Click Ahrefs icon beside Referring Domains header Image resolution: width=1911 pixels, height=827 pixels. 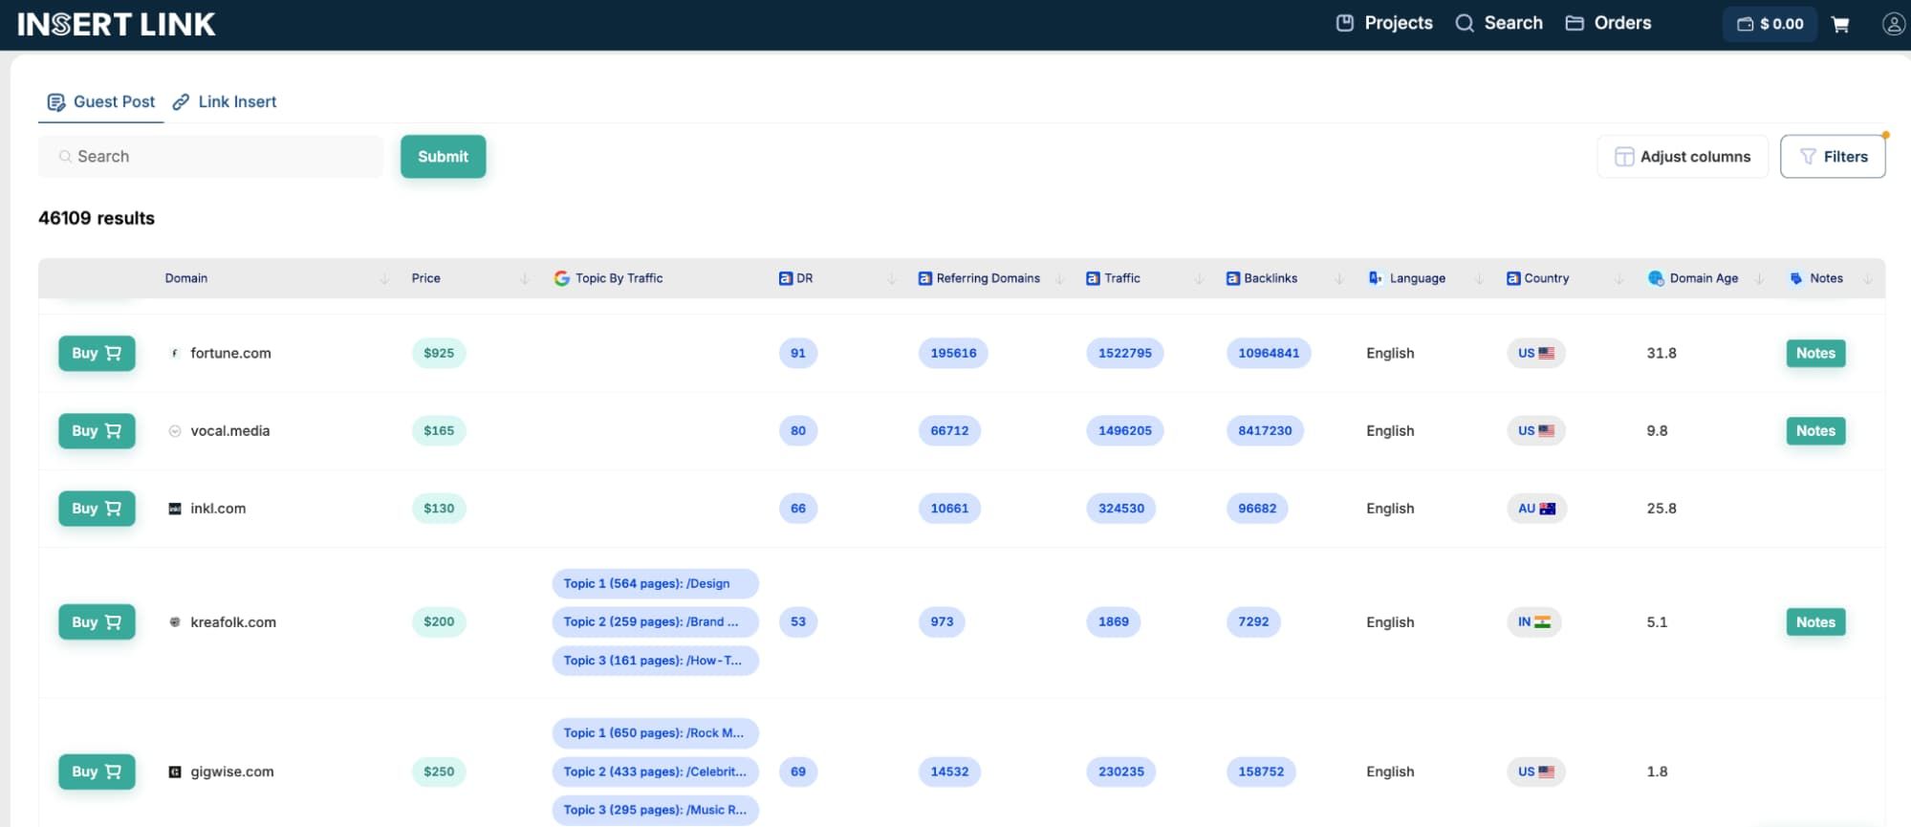(x=924, y=278)
